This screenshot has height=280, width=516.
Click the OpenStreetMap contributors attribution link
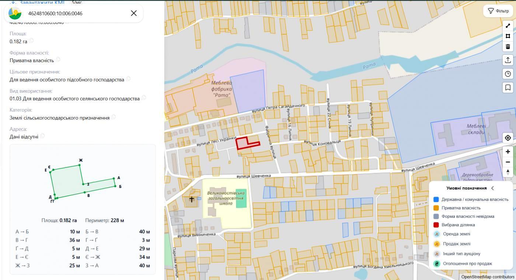click(x=488, y=277)
